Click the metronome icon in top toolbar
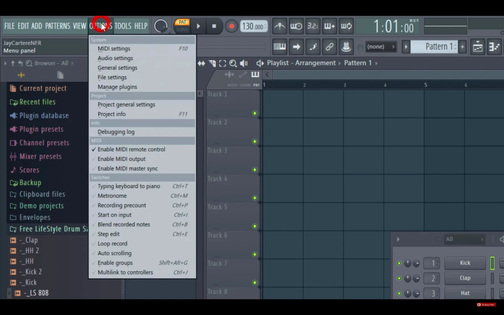Image resolution: width=504 pixels, height=315 pixels. point(279,26)
